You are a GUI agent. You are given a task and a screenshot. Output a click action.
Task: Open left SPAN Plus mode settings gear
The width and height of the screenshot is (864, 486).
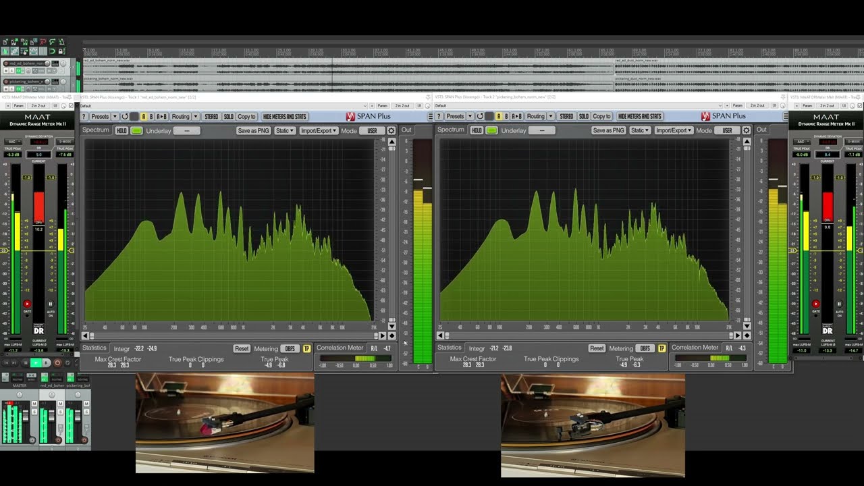pyautogui.click(x=391, y=130)
